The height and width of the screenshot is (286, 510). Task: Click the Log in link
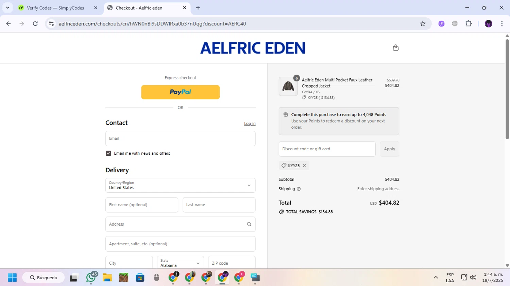[x=250, y=123]
